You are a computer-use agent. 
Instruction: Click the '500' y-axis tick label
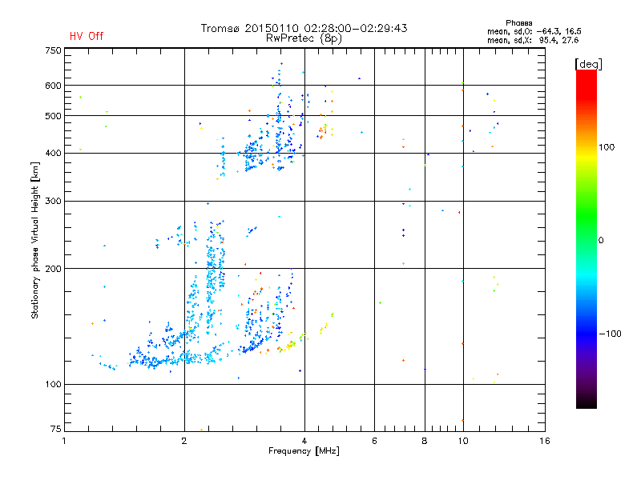53,116
